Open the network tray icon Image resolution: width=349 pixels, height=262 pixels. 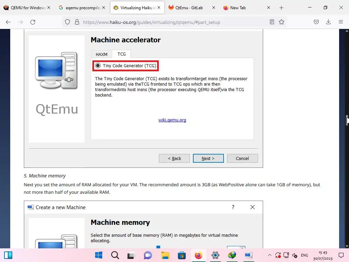(x=286, y=255)
